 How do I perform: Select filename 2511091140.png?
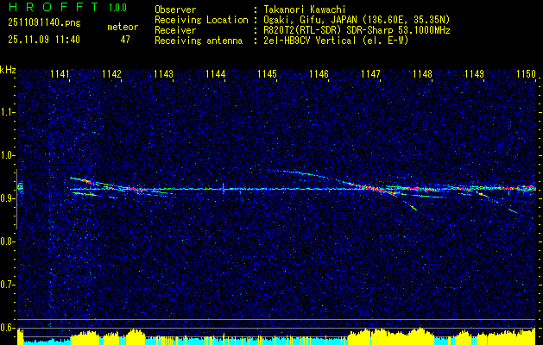(44, 23)
